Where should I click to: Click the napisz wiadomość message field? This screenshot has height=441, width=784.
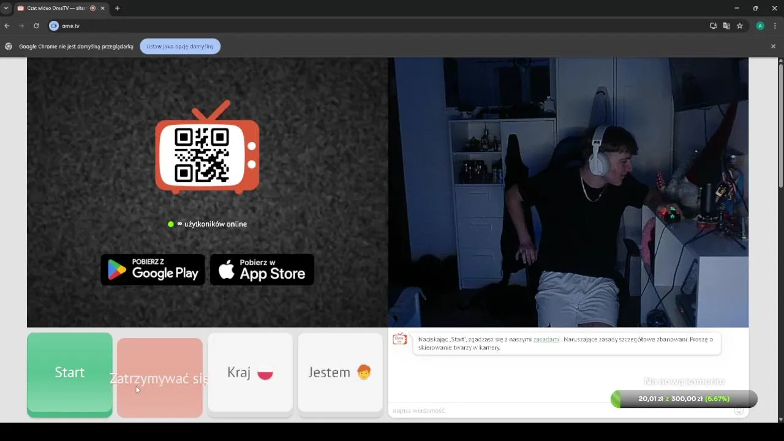[x=560, y=410]
